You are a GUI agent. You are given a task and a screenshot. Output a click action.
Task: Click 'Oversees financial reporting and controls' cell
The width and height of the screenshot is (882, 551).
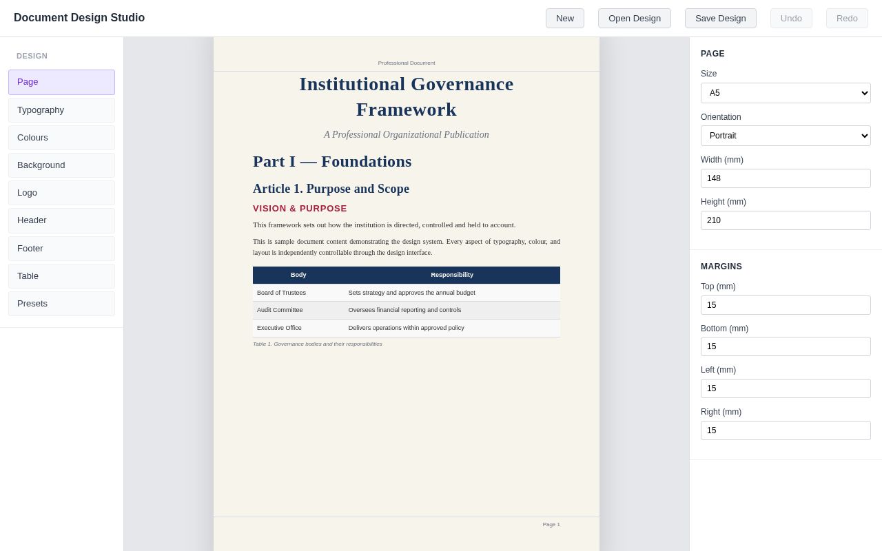click(x=452, y=310)
